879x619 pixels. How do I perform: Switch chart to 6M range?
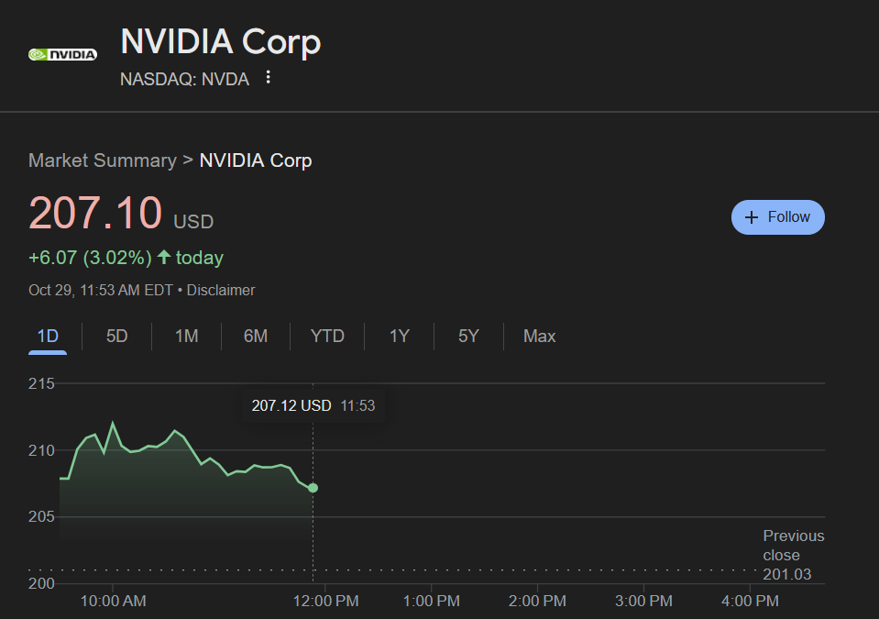[x=256, y=337]
